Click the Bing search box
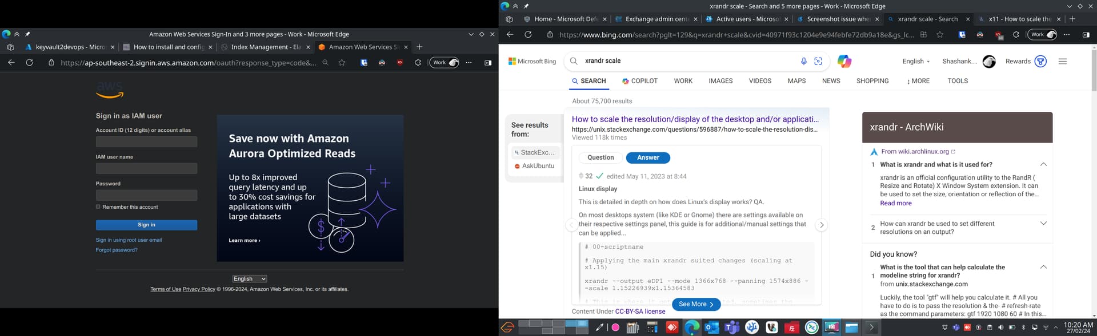 [x=686, y=61]
